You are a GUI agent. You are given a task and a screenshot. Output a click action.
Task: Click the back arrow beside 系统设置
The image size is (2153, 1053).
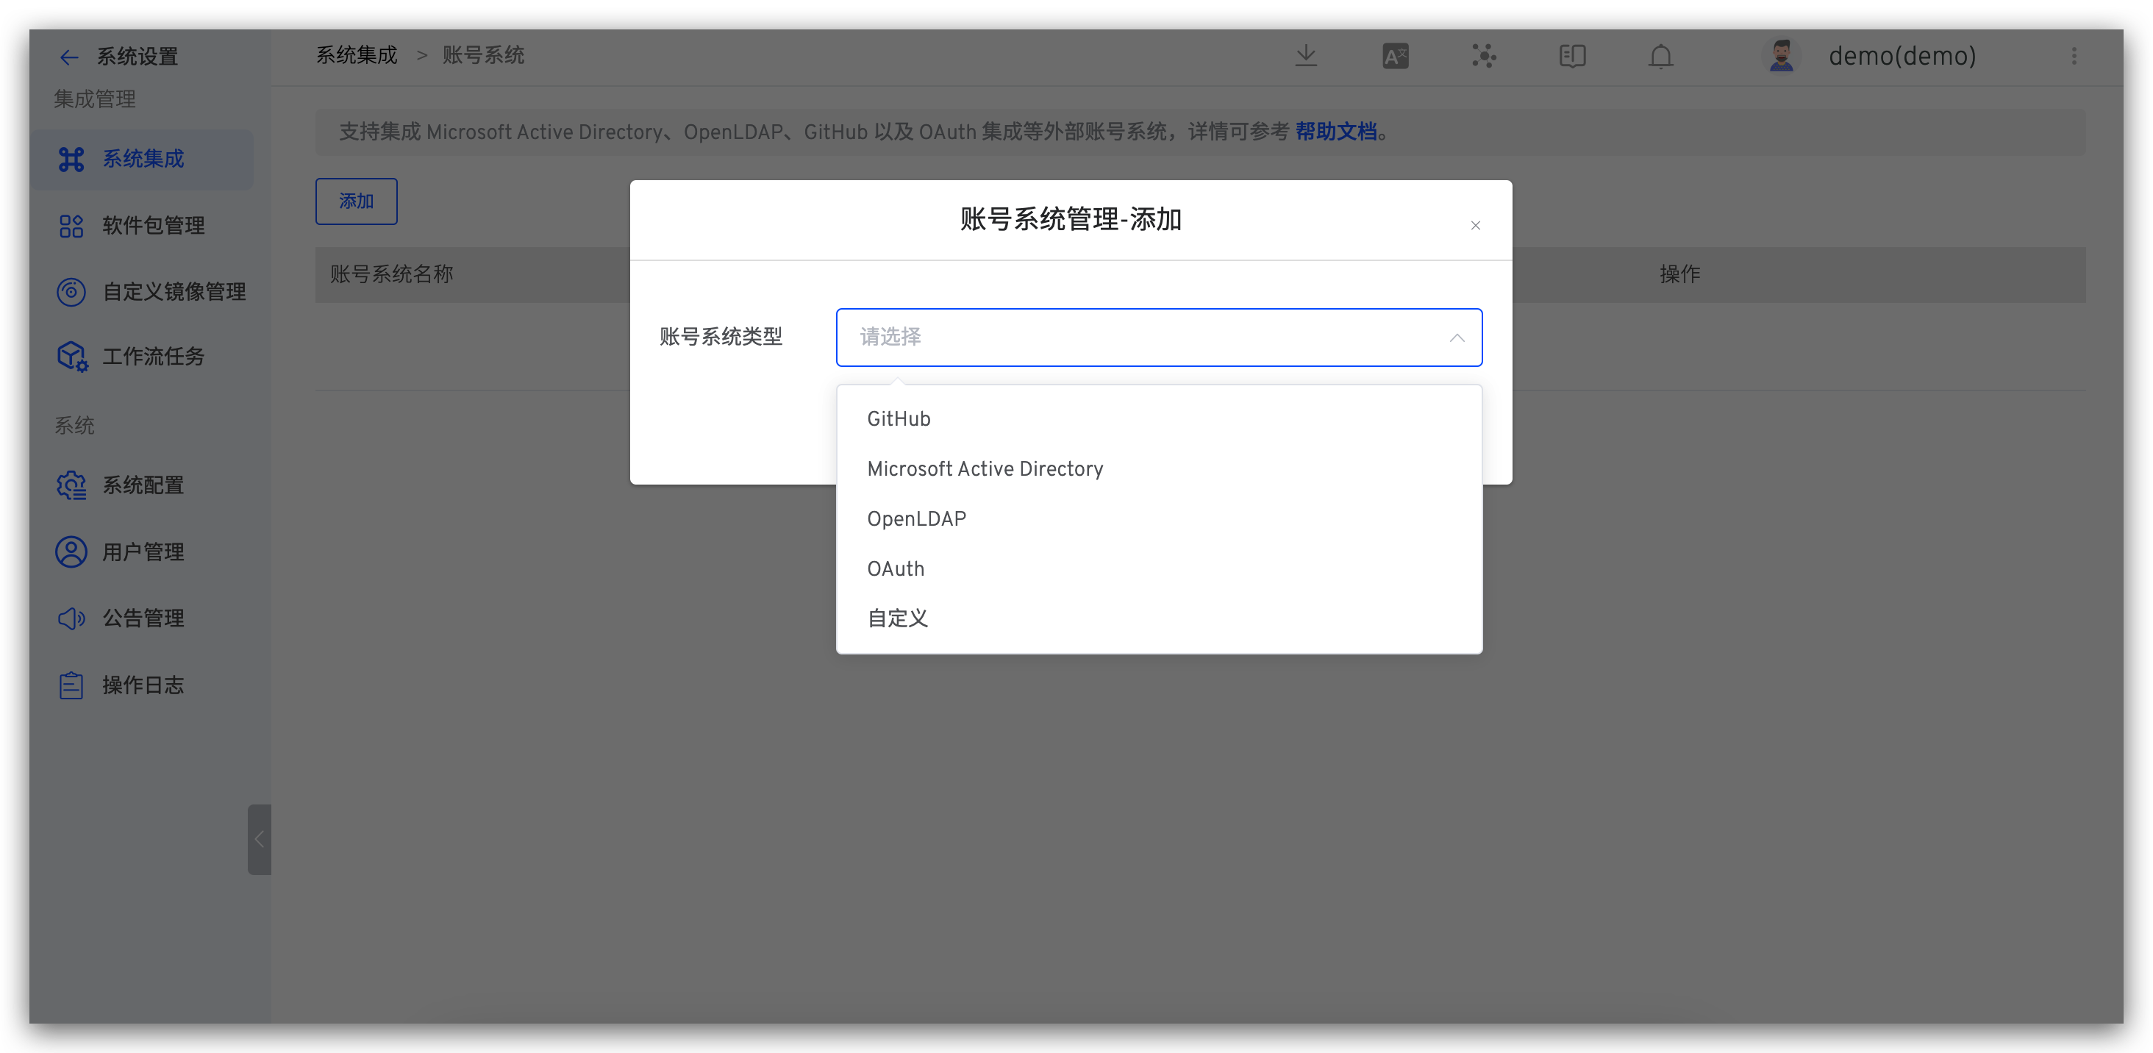point(68,57)
